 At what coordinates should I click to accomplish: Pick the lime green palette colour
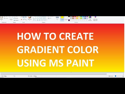[x=81, y=18]
